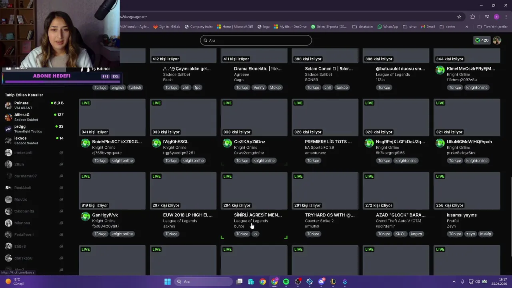Open Counter-Strike 2 category under amutlol stream

coord(319,221)
